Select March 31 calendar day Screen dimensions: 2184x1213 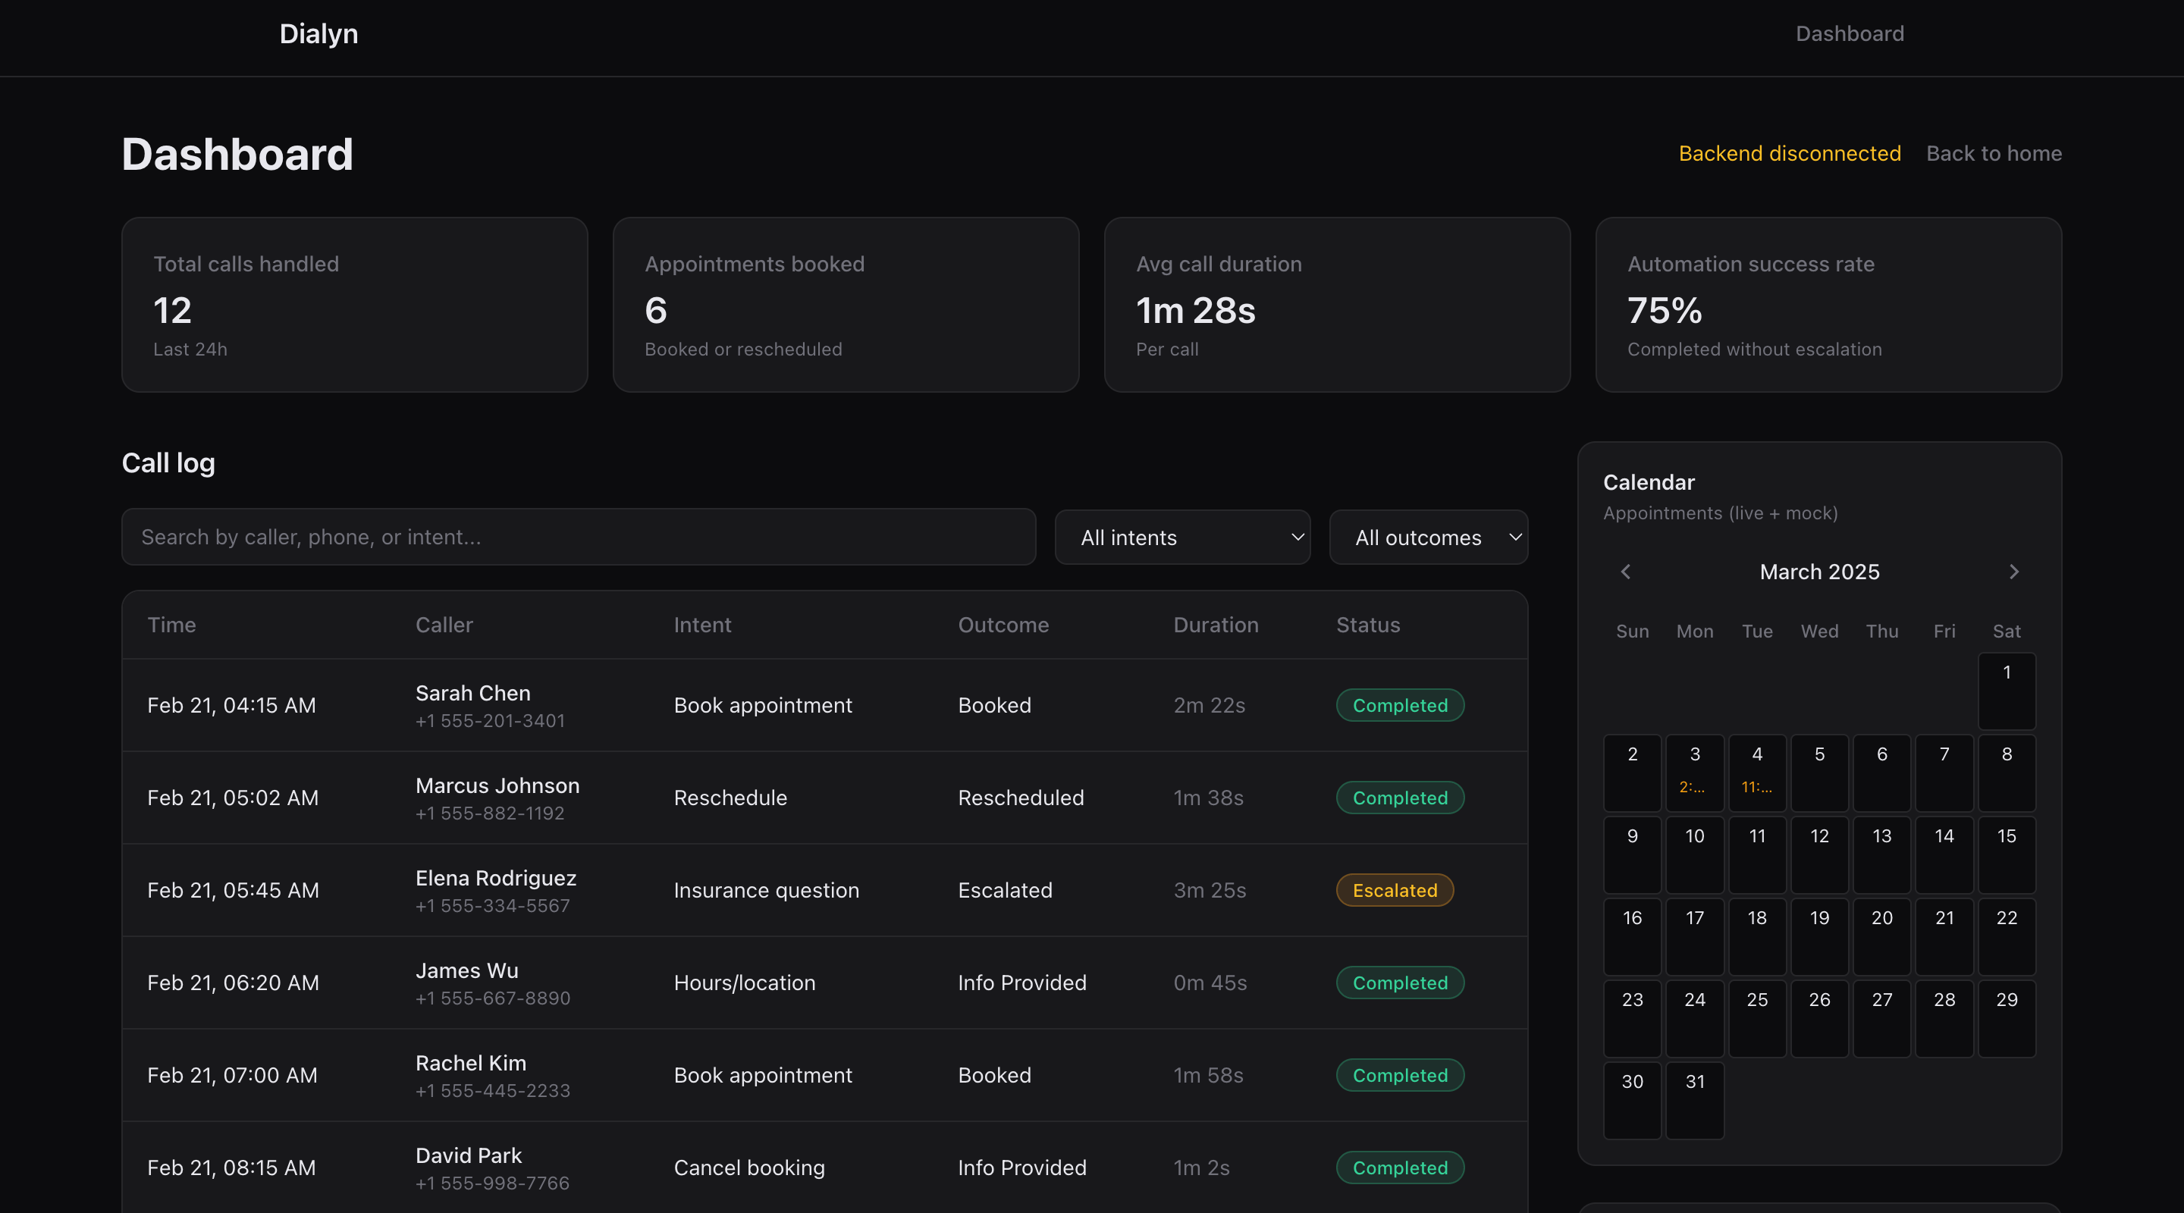(x=1694, y=1099)
